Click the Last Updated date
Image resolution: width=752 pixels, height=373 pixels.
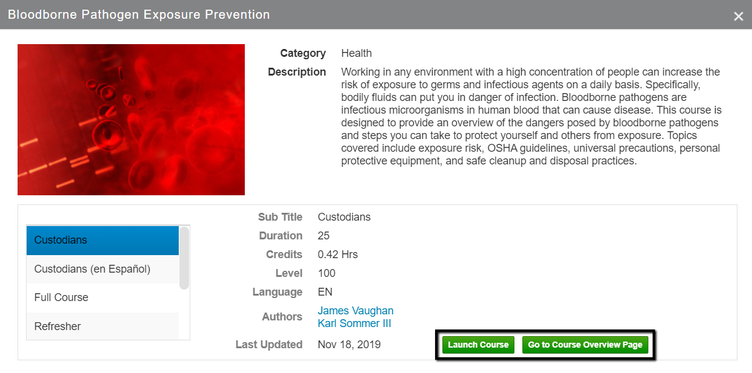click(x=349, y=345)
